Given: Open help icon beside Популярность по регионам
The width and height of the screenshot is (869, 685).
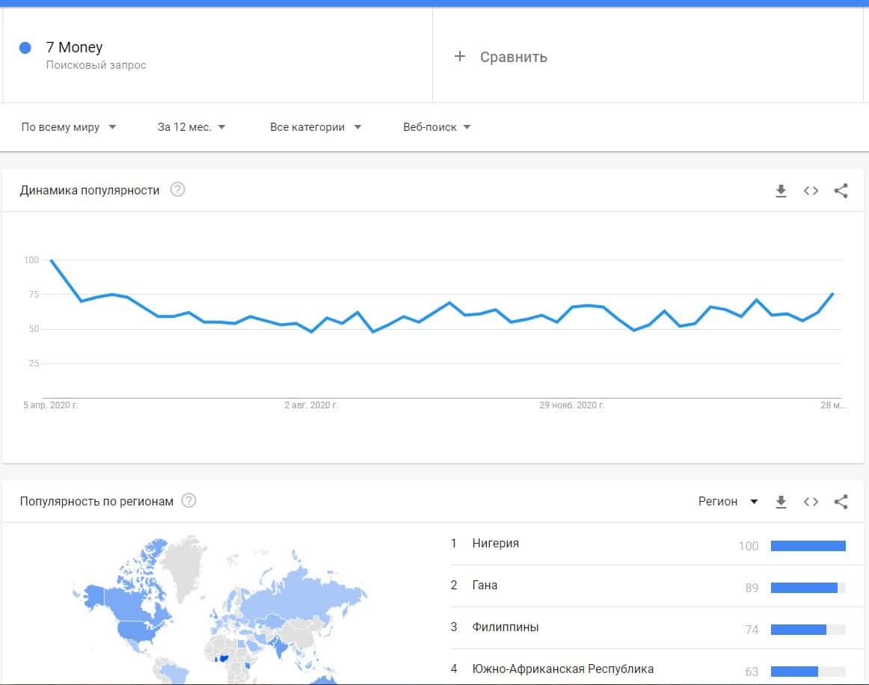Looking at the screenshot, I should [x=189, y=501].
